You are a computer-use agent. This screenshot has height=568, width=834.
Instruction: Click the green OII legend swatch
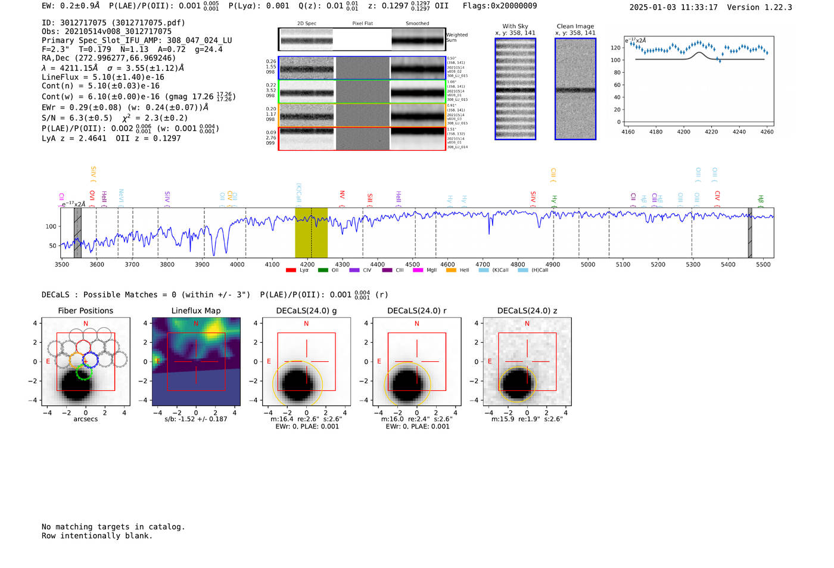pyautogui.click(x=323, y=271)
